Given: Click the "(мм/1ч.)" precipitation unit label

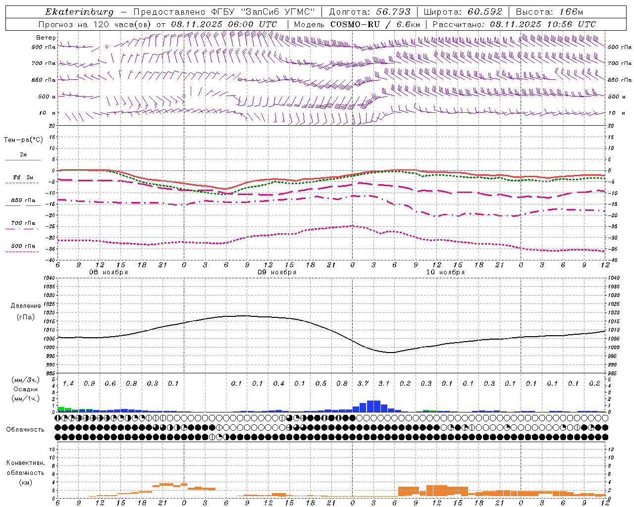Looking at the screenshot, I should (25, 399).
